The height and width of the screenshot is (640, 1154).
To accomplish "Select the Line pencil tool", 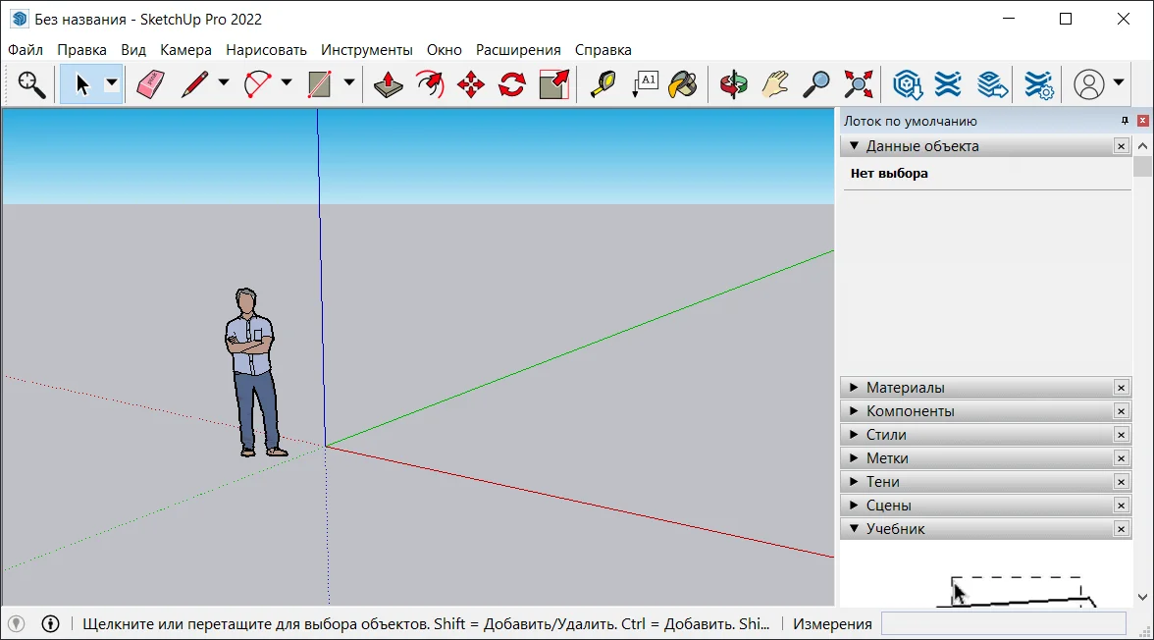I will 194,84.
